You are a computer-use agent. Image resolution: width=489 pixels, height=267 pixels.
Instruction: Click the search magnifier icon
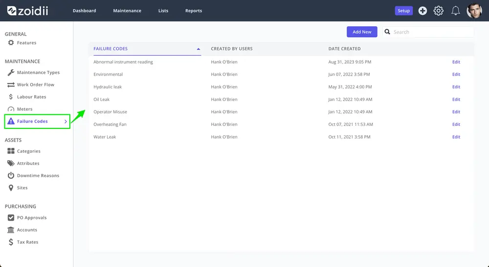(x=387, y=32)
